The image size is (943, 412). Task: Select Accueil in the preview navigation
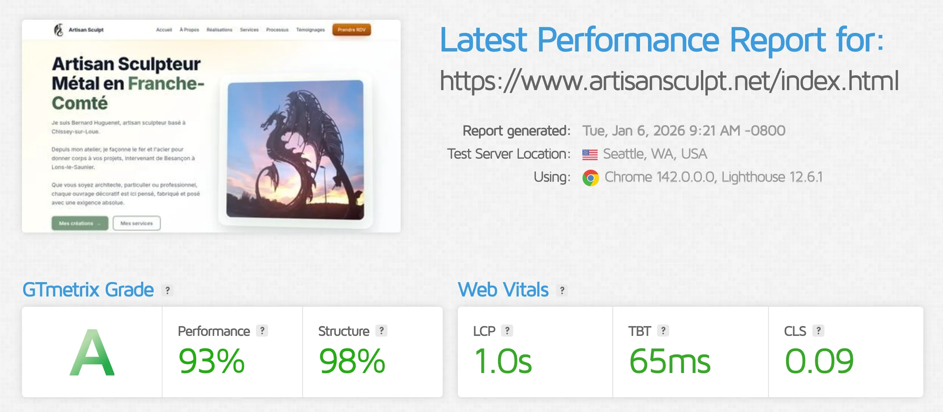click(x=164, y=30)
